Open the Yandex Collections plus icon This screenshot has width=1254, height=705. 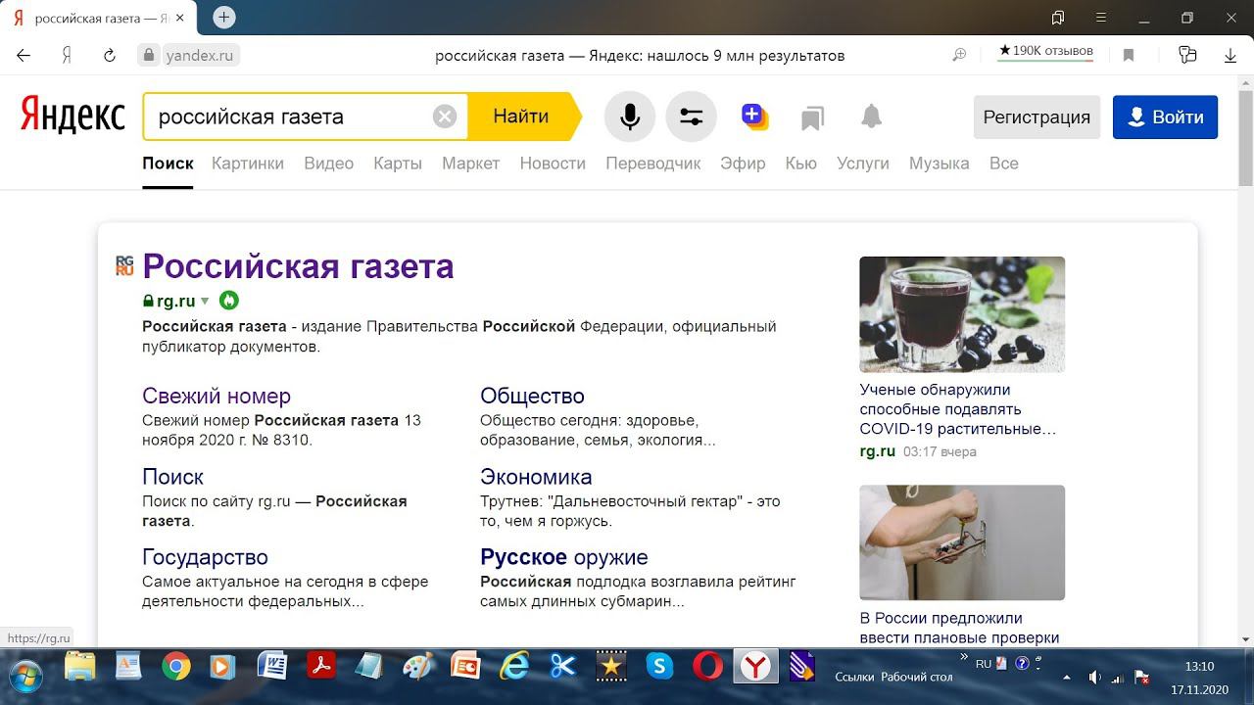(x=753, y=117)
